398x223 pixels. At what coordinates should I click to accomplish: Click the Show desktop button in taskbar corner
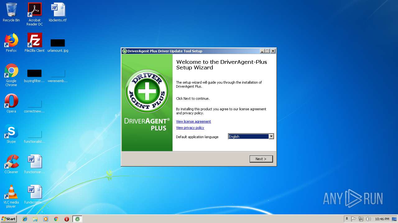395,219
